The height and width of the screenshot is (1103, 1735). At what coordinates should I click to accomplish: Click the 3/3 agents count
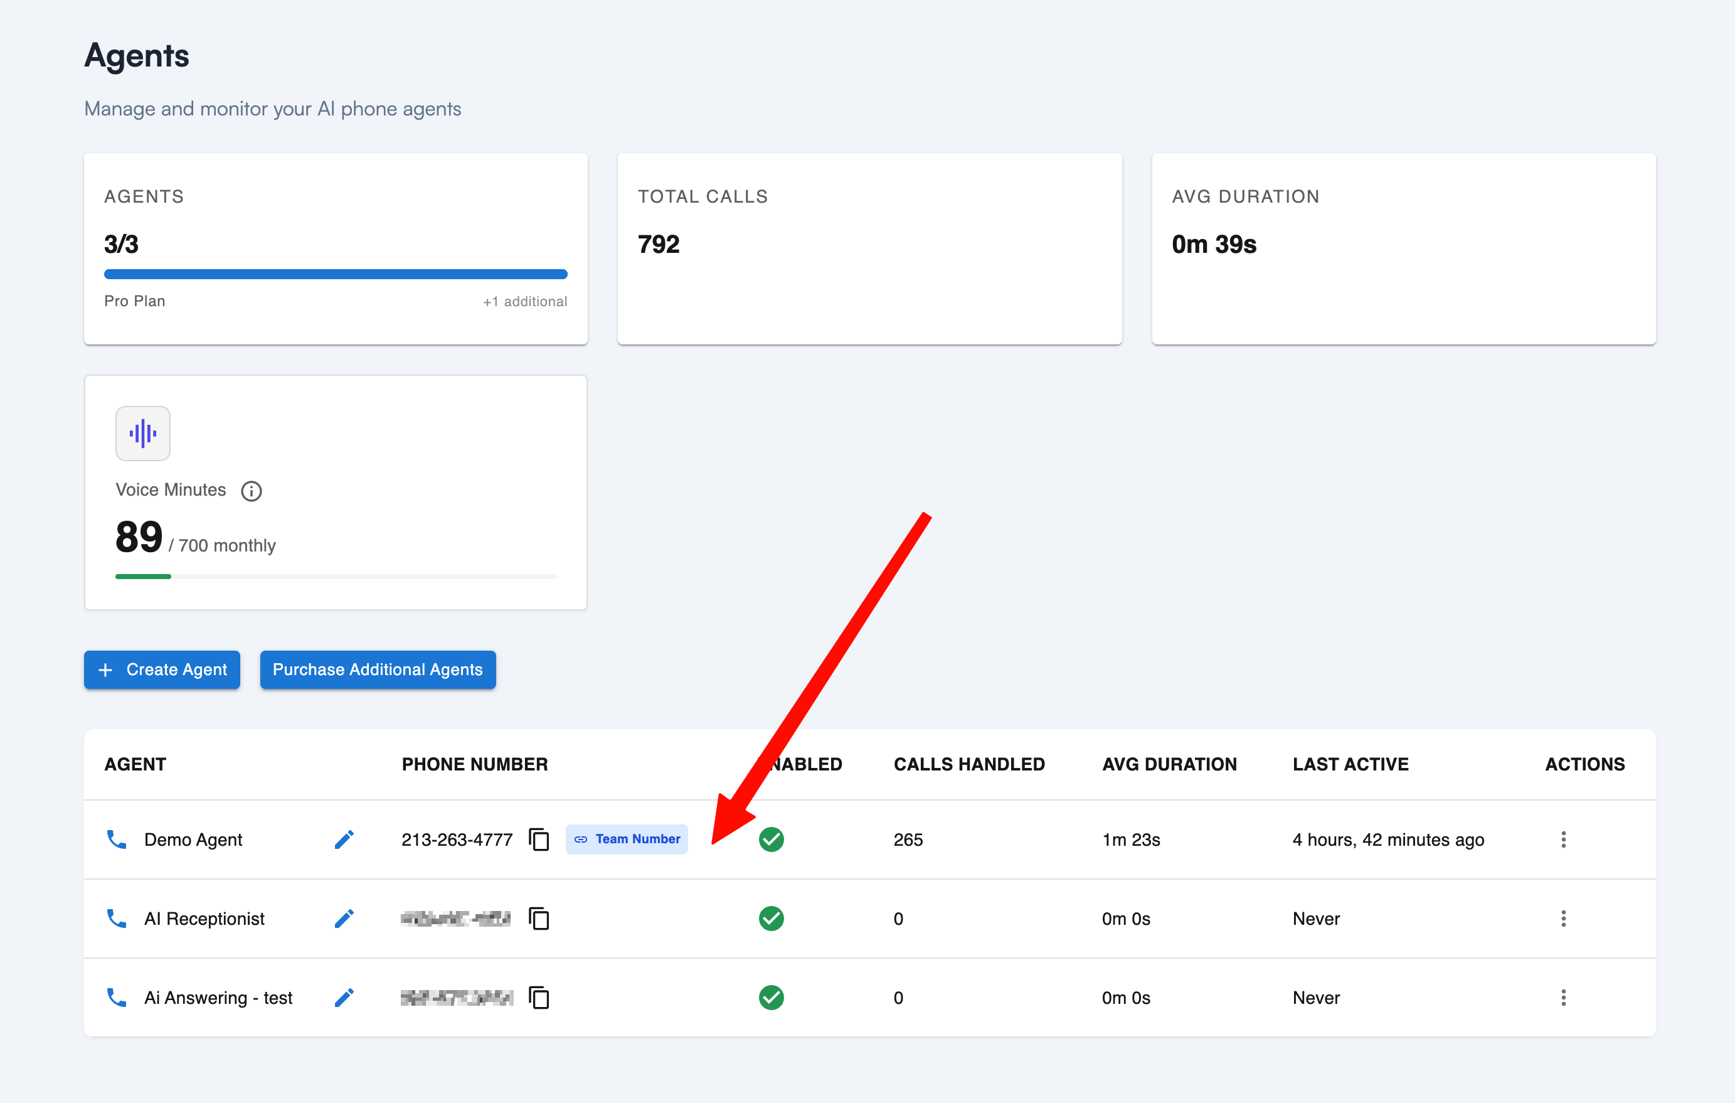(121, 245)
